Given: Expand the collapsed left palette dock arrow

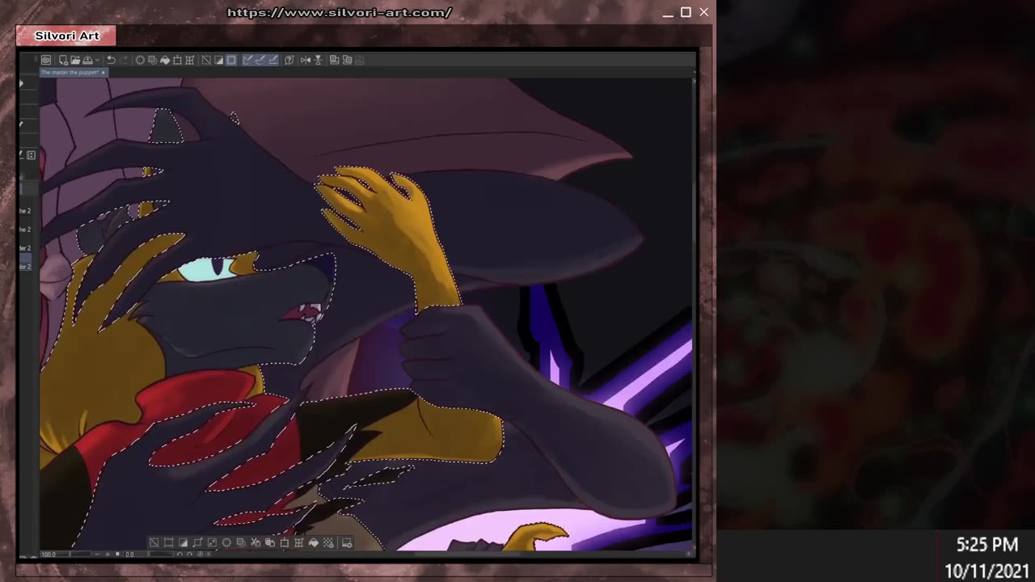Looking at the screenshot, I should [x=22, y=83].
